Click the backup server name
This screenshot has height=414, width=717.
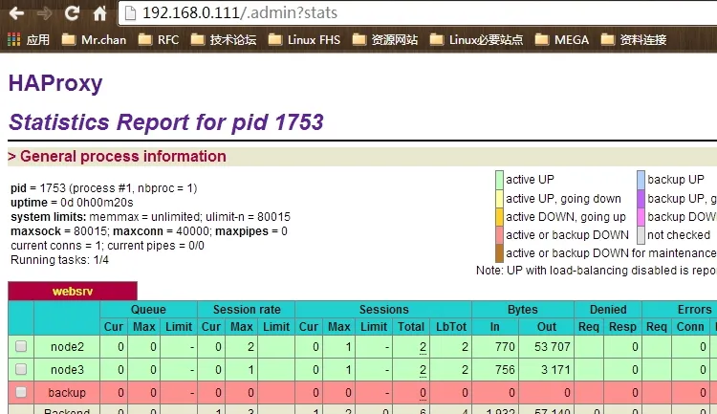point(67,393)
